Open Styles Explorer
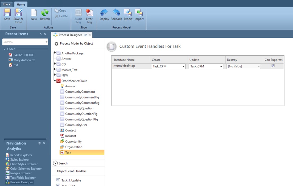The image size is (293, 186). click(18, 159)
